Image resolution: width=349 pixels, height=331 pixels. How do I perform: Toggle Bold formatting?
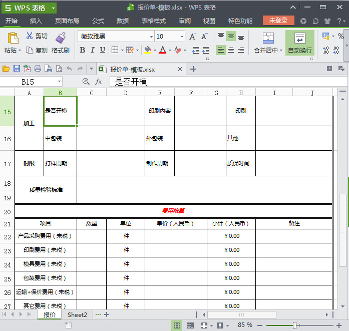[x=83, y=50]
